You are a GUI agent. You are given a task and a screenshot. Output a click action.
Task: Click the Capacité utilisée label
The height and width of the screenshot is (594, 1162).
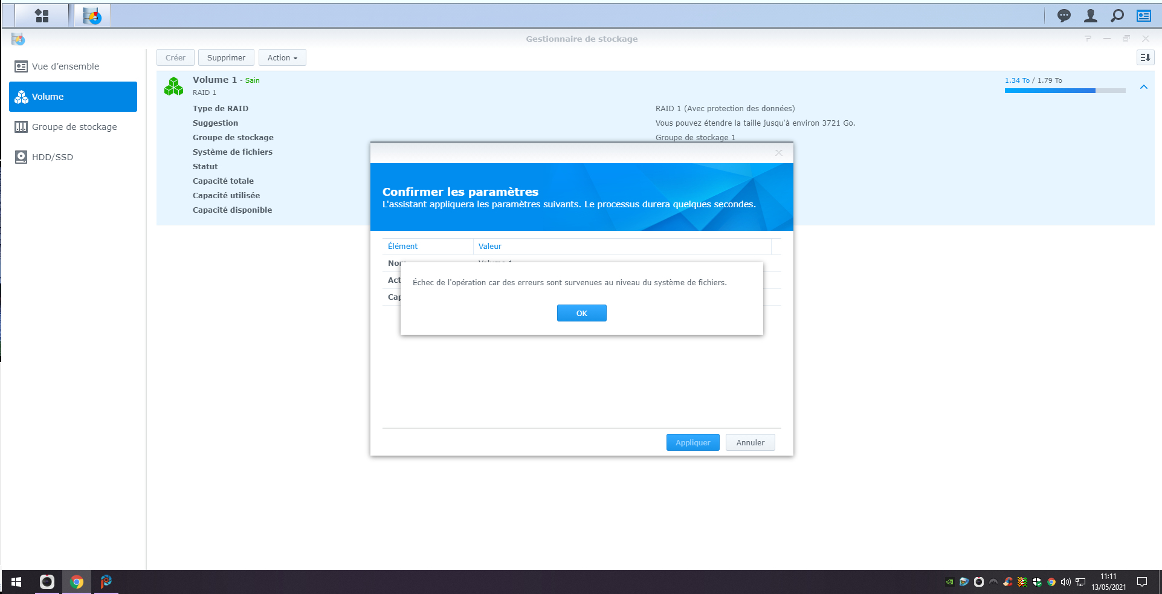[227, 196]
